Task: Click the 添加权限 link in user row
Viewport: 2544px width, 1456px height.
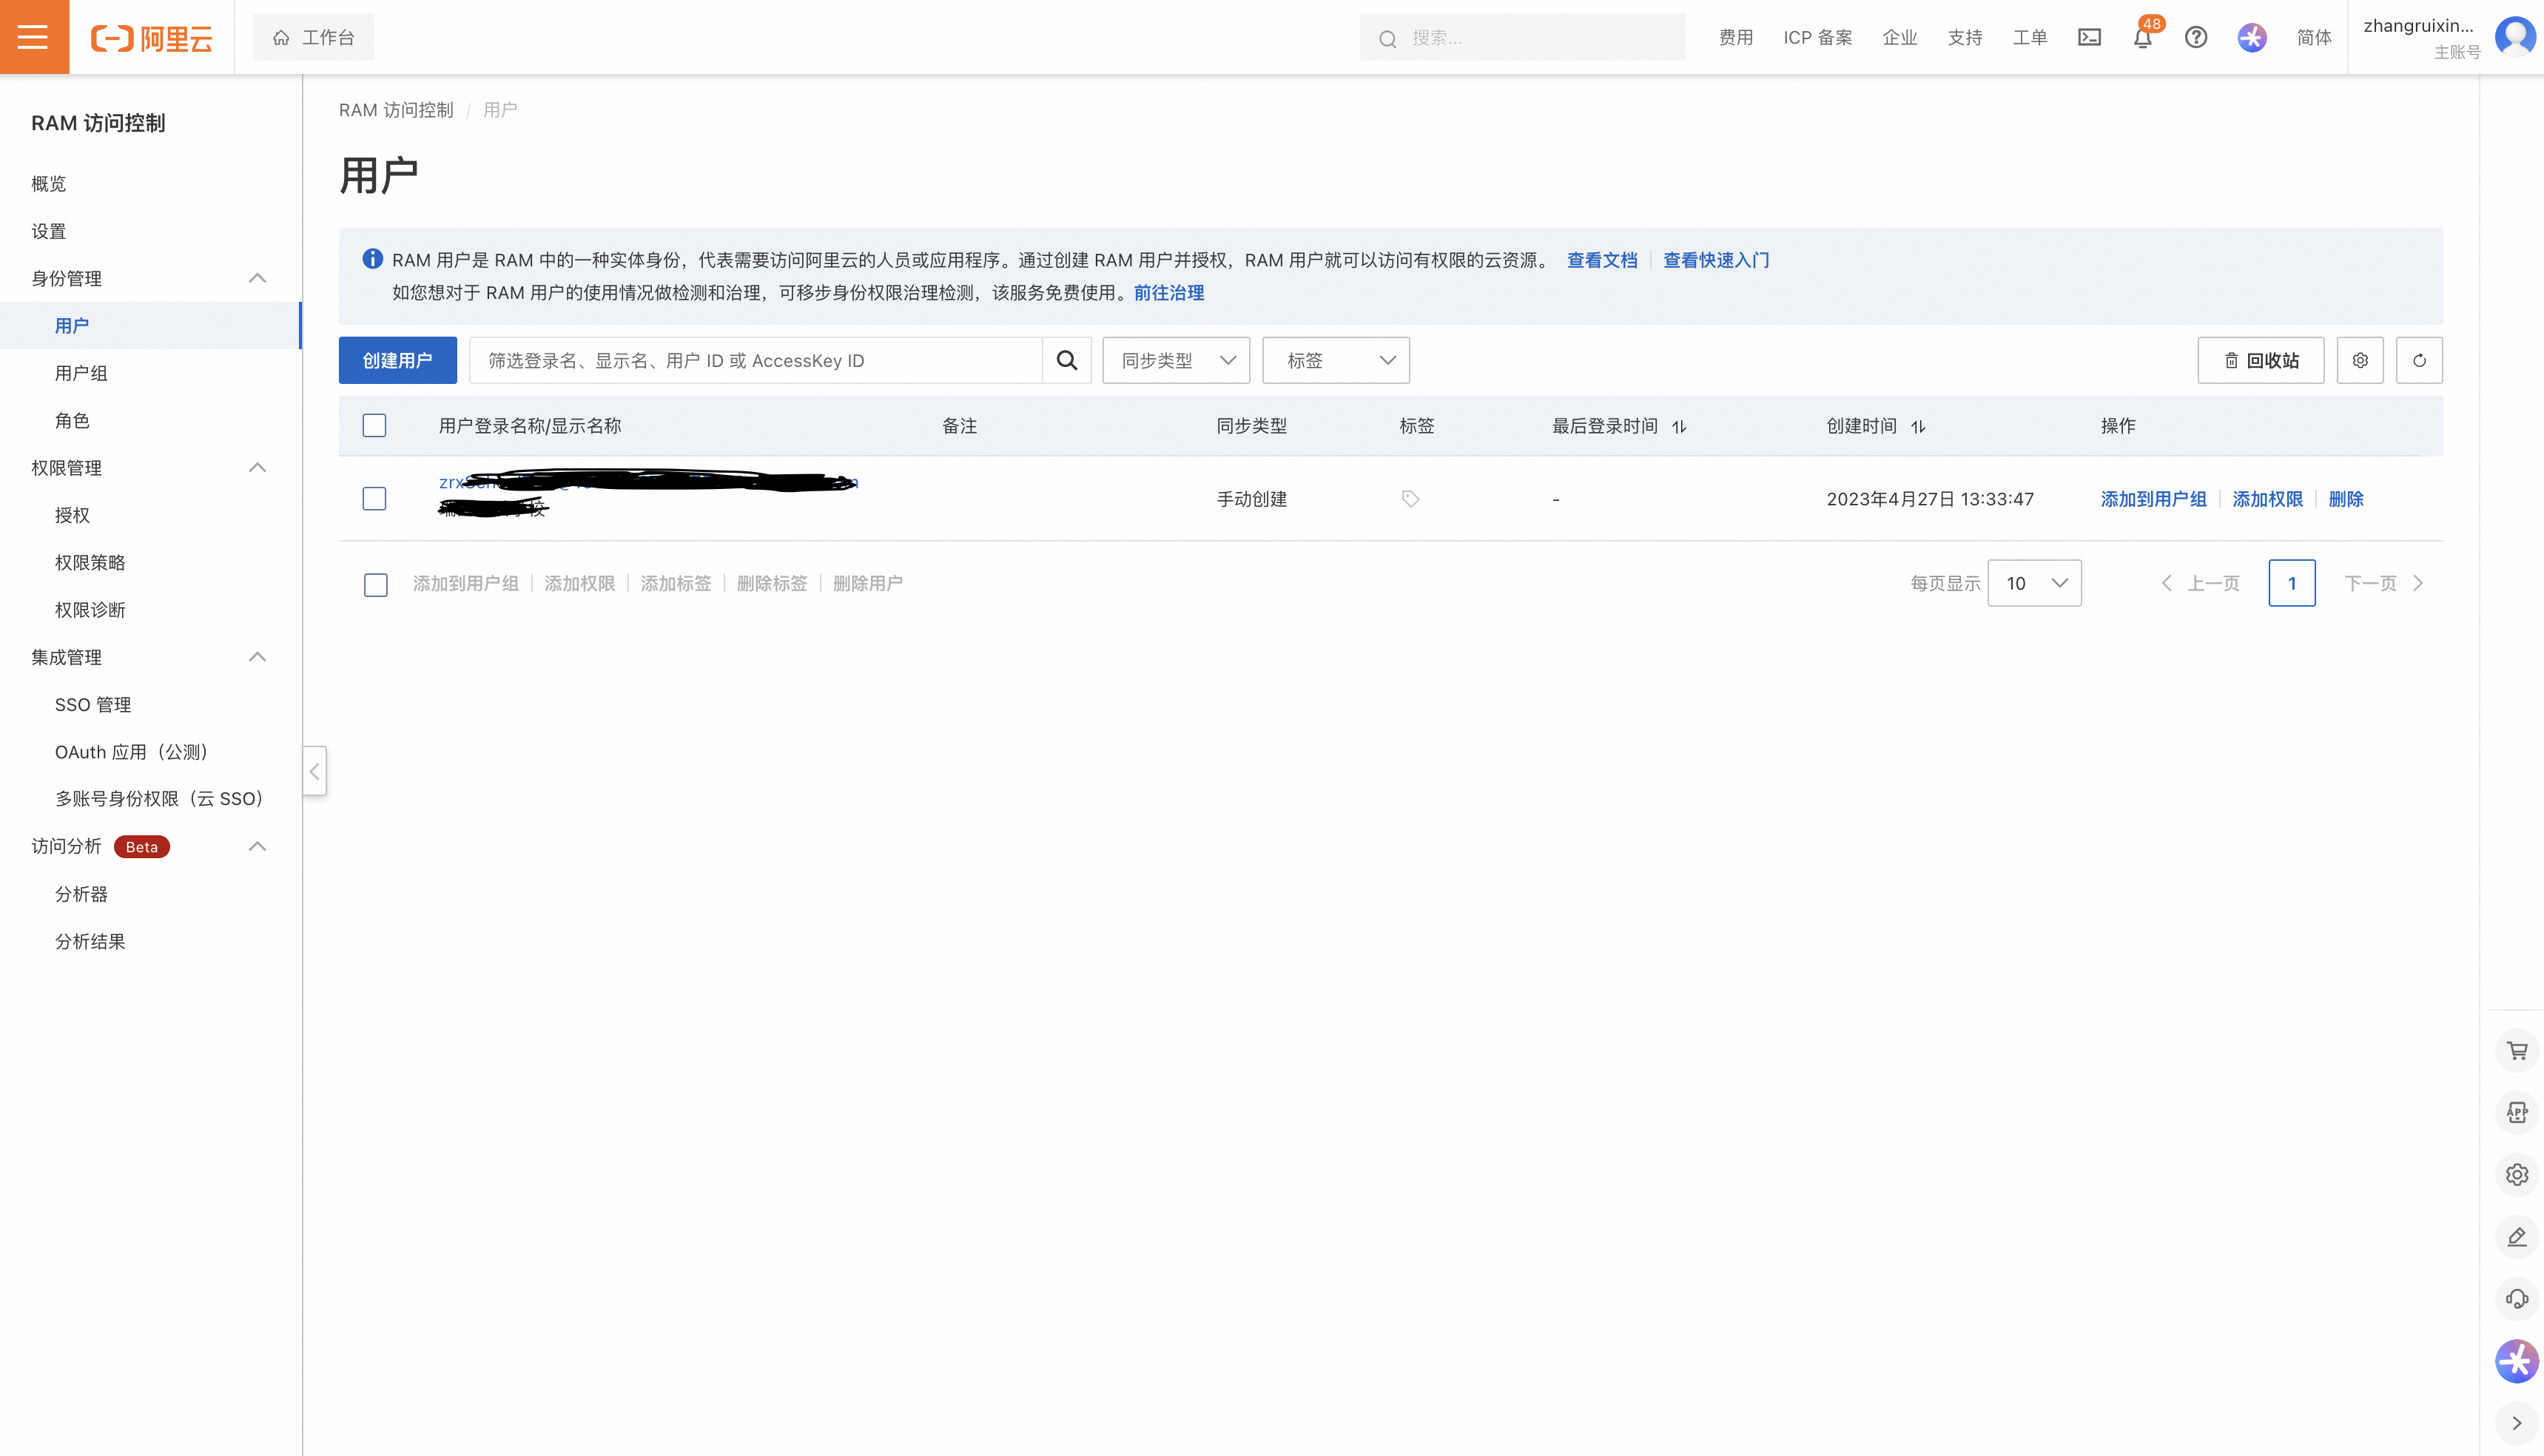Action: point(2267,499)
